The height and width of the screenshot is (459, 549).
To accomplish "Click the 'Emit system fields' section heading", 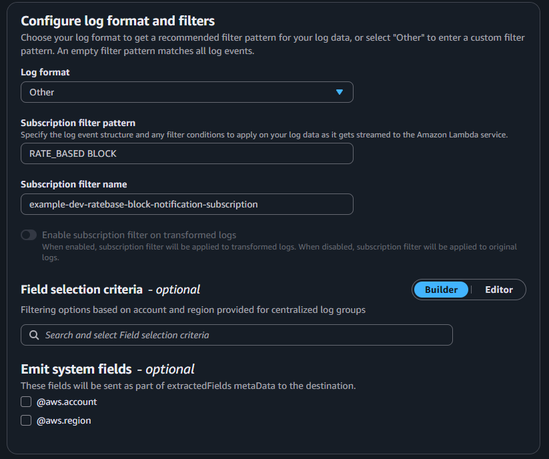I will (76, 369).
